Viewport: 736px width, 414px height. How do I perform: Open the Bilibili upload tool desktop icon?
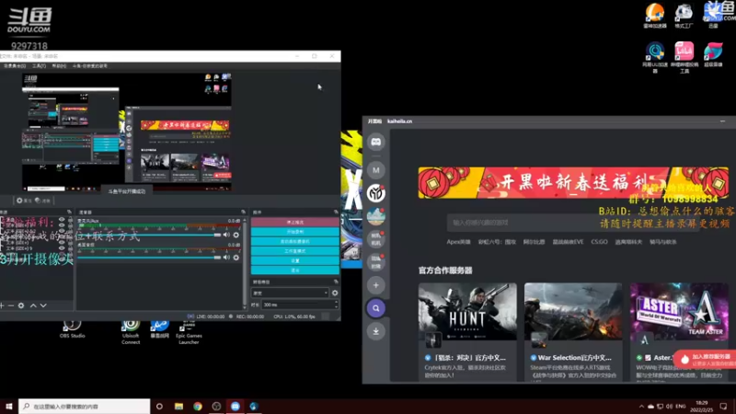click(684, 57)
